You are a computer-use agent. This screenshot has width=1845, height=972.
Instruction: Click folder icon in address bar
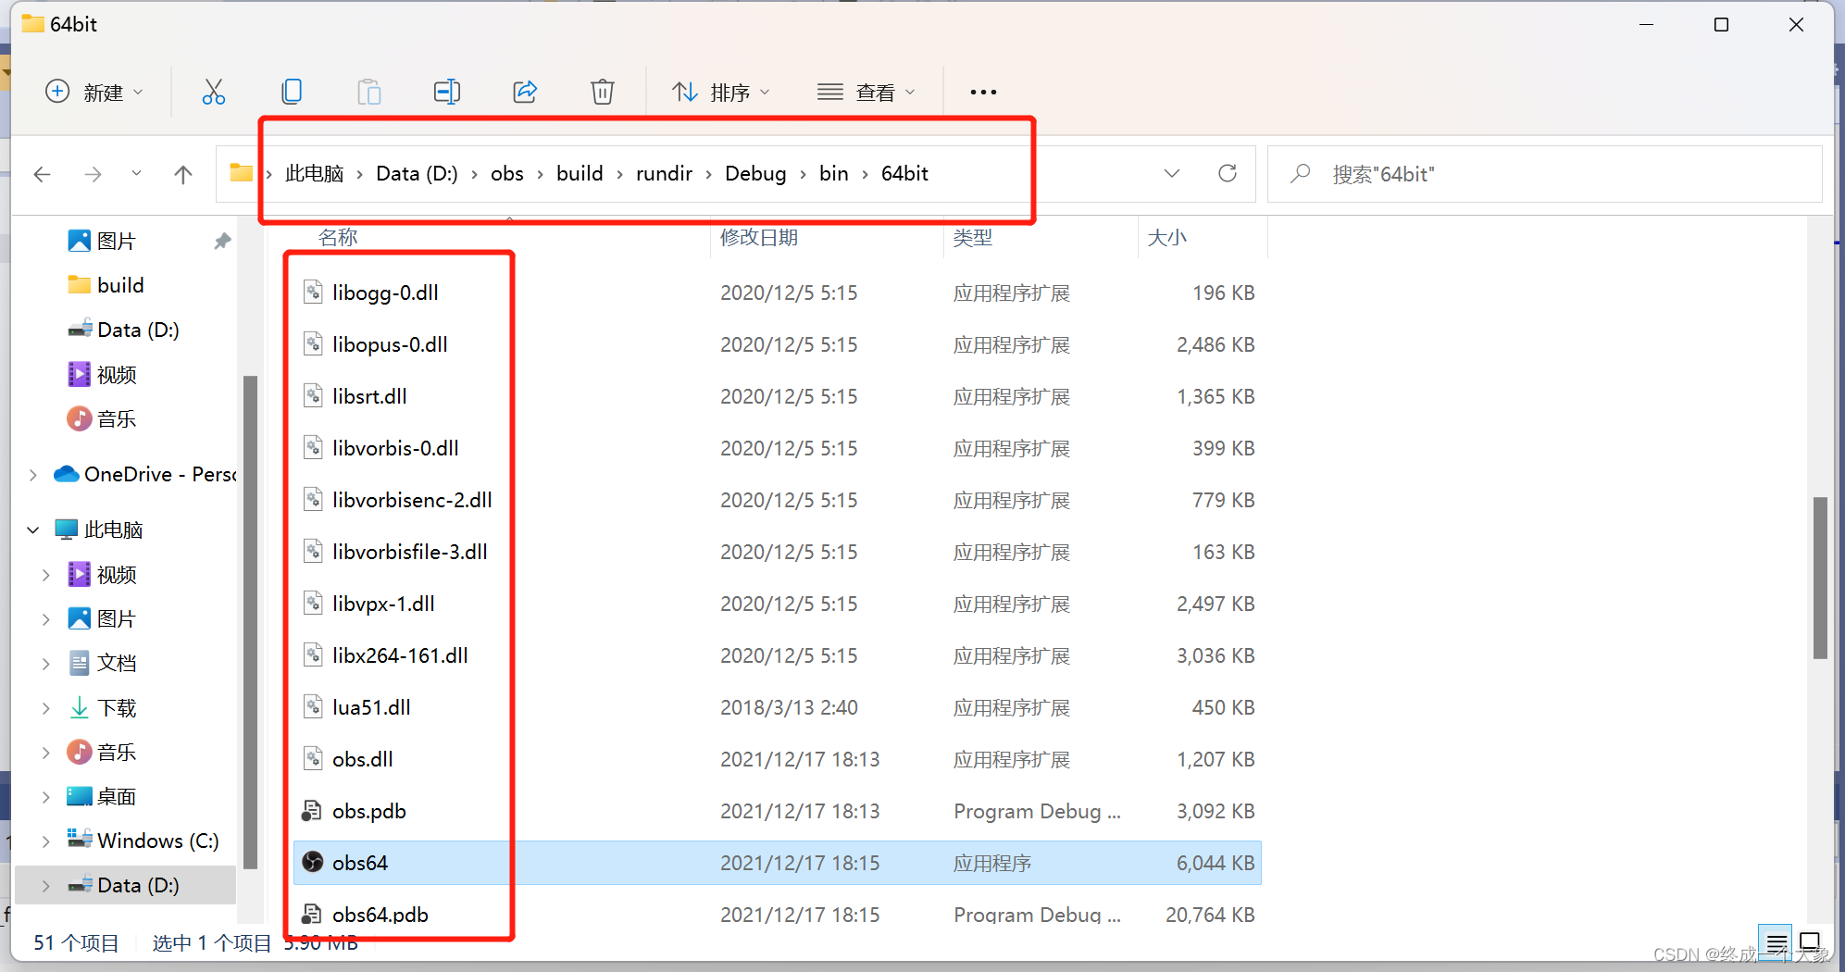point(241,172)
